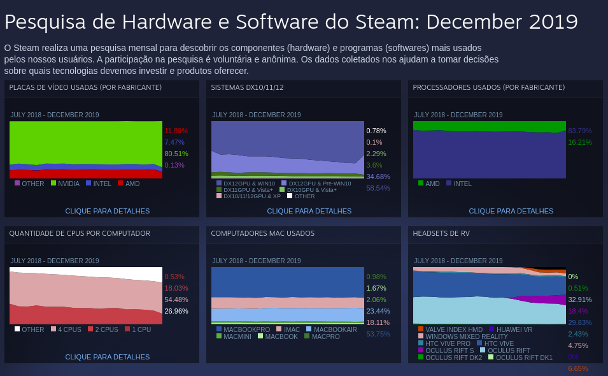Open details link under DX10/11/12 systems chart
Screen dimensions: 608x376
click(x=309, y=211)
